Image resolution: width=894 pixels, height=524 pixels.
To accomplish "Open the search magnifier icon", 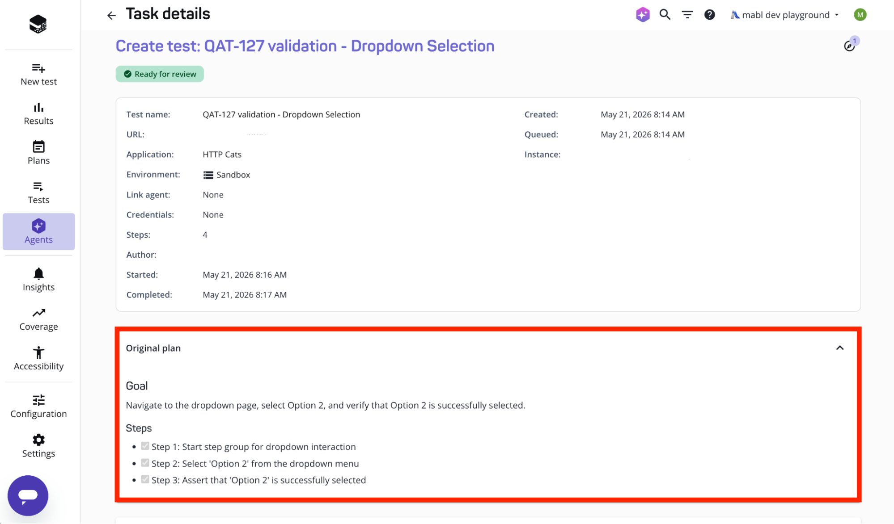I will 665,15.
